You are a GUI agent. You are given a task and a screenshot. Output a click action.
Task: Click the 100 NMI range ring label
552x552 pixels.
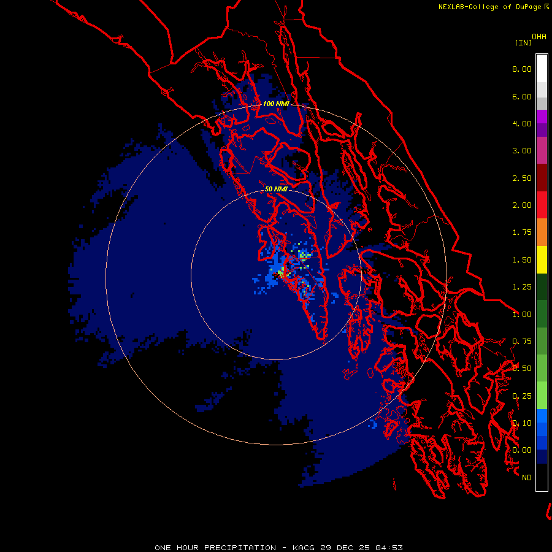(277, 104)
